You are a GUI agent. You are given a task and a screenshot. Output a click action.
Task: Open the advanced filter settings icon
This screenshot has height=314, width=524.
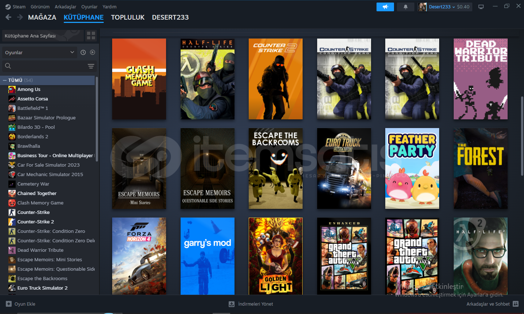coord(91,66)
